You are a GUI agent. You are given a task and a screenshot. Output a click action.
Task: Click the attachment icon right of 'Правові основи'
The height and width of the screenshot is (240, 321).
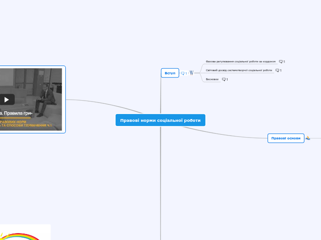[x=308, y=138]
